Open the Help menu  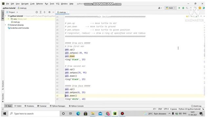pos(72,4)
